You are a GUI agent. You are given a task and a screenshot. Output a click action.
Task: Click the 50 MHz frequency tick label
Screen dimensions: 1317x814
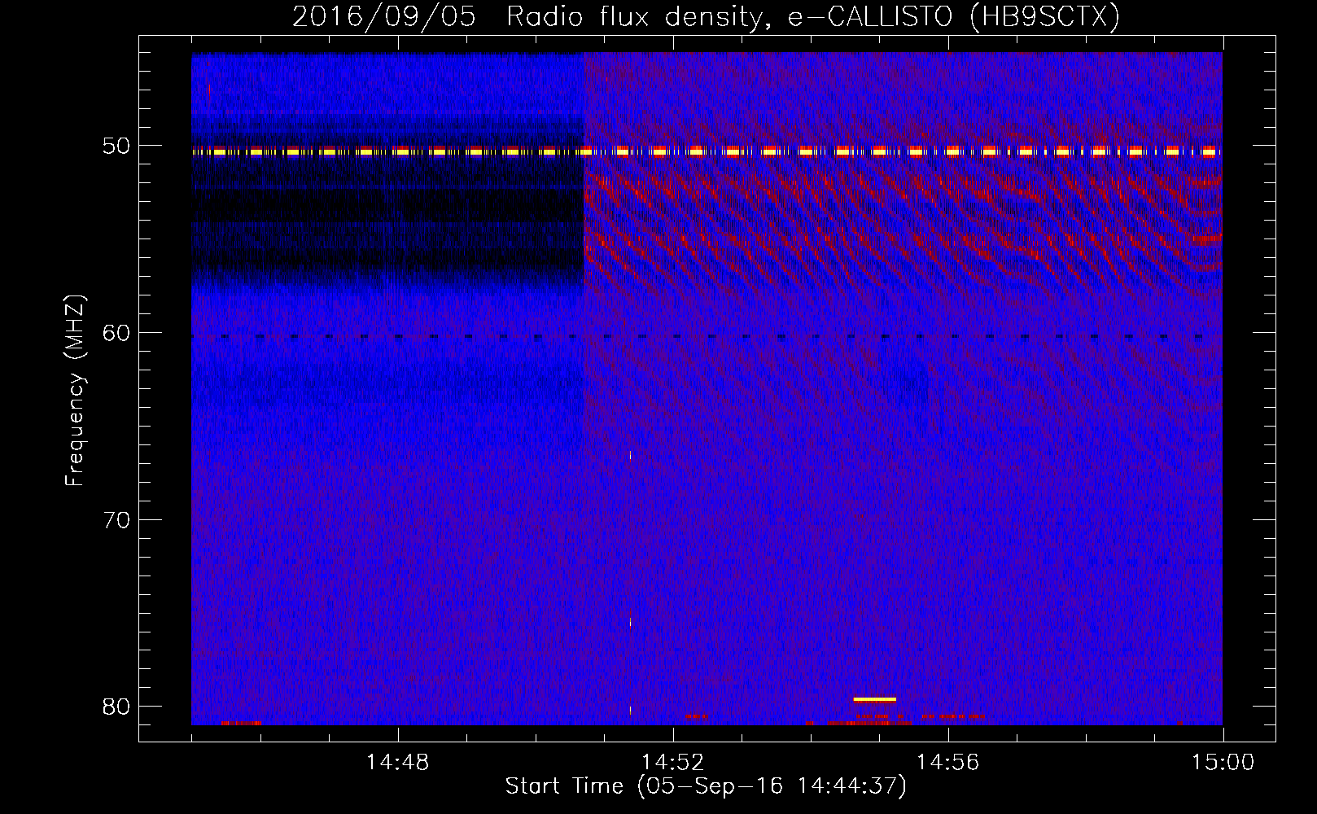[x=116, y=147]
